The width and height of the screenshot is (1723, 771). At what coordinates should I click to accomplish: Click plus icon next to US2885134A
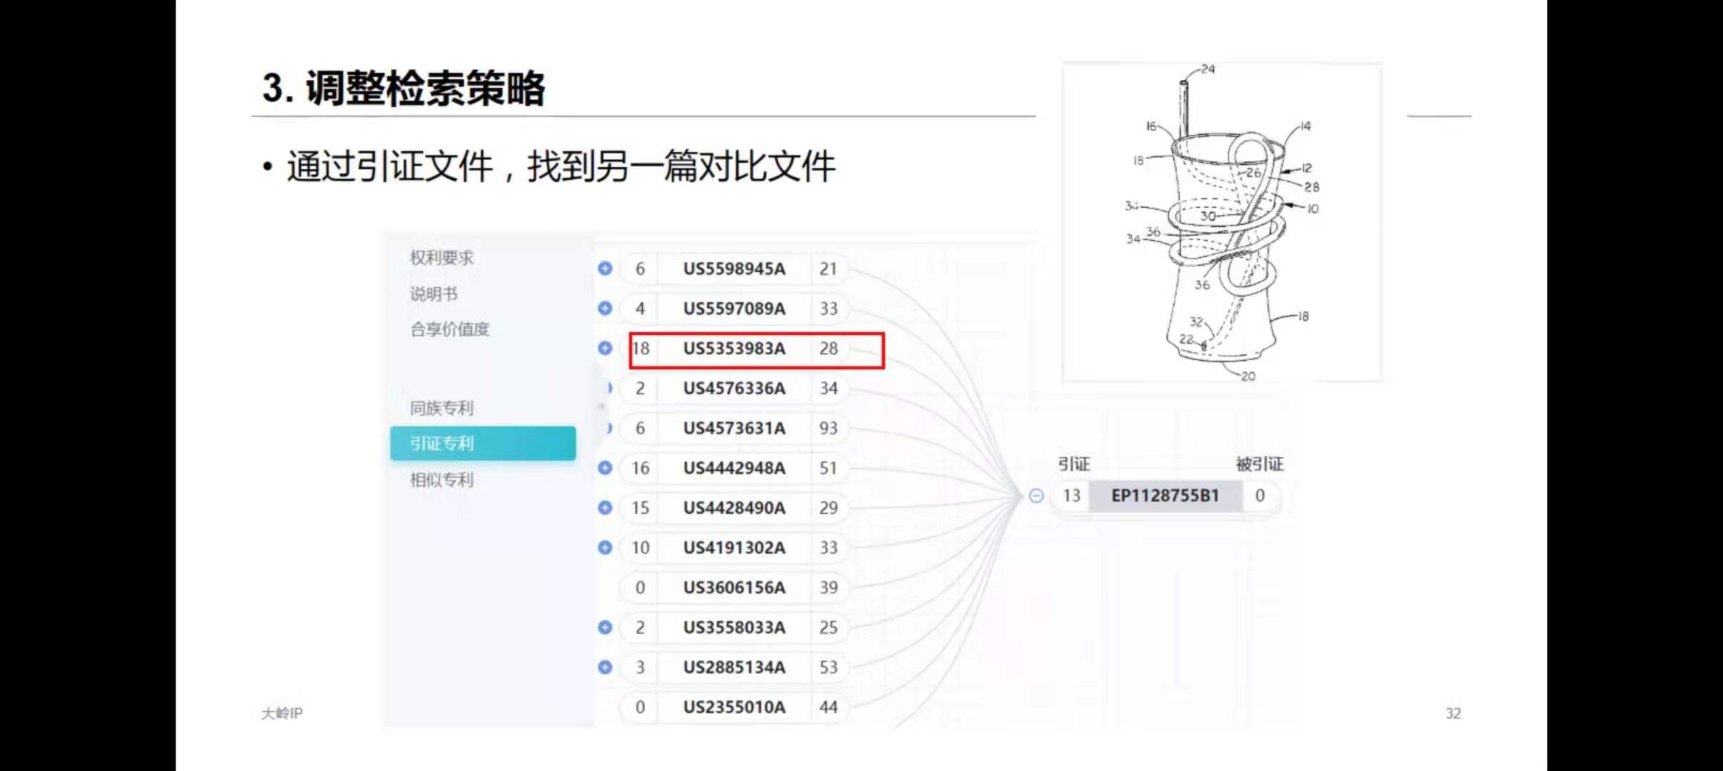(x=605, y=667)
